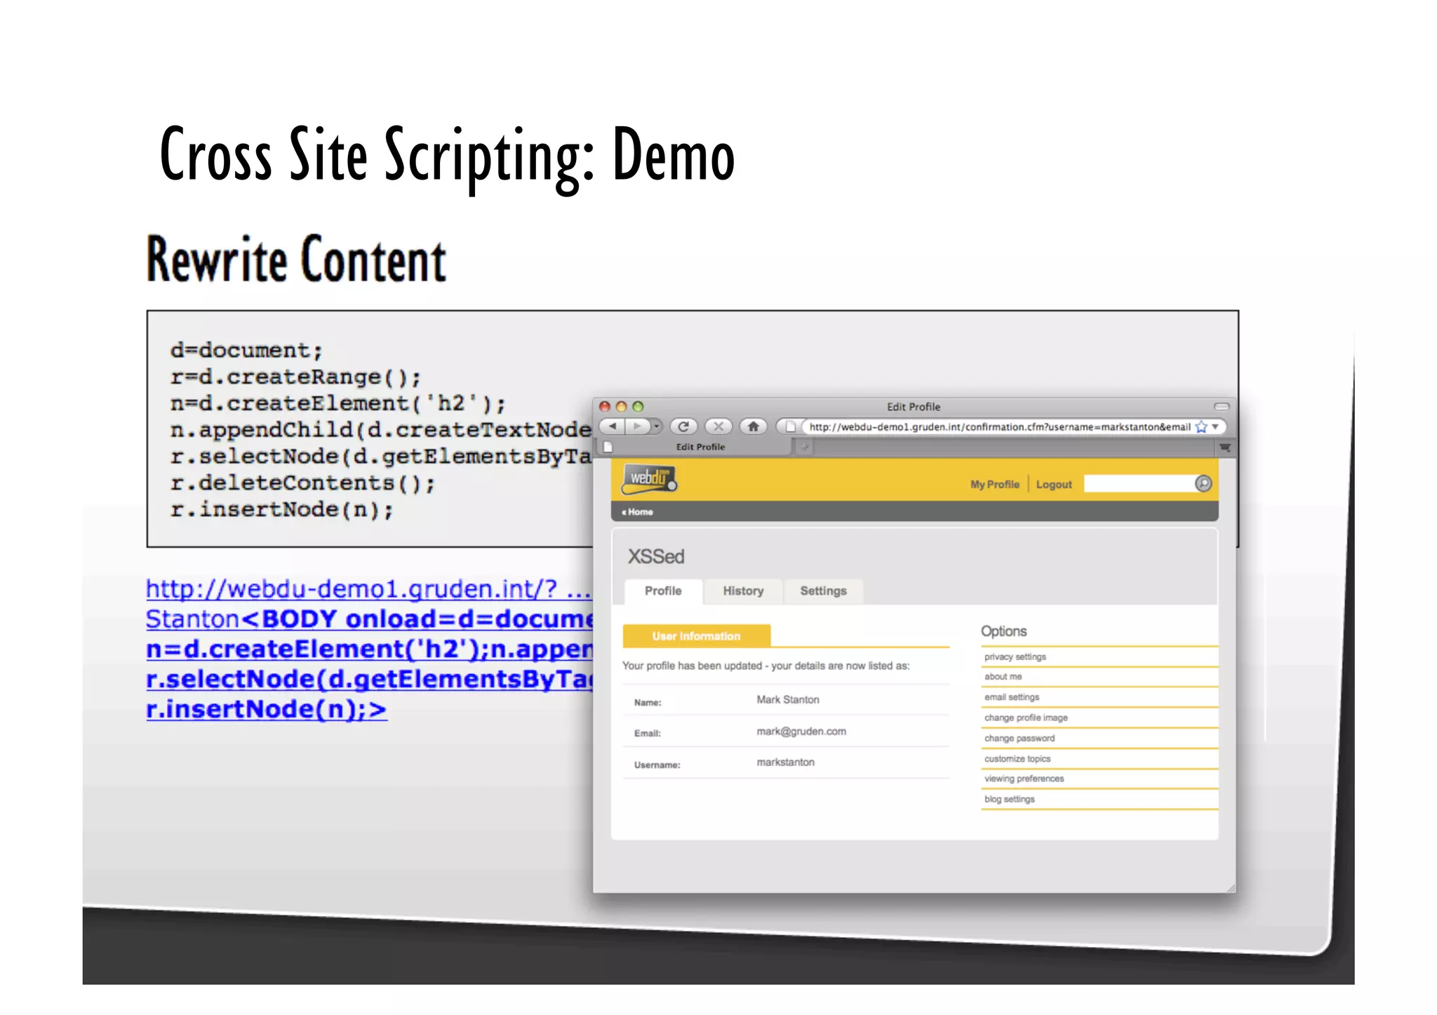Viewport: 1437px width, 1015px height.
Task: Click the 'mark@gruden.com' email value
Action: click(x=801, y=732)
